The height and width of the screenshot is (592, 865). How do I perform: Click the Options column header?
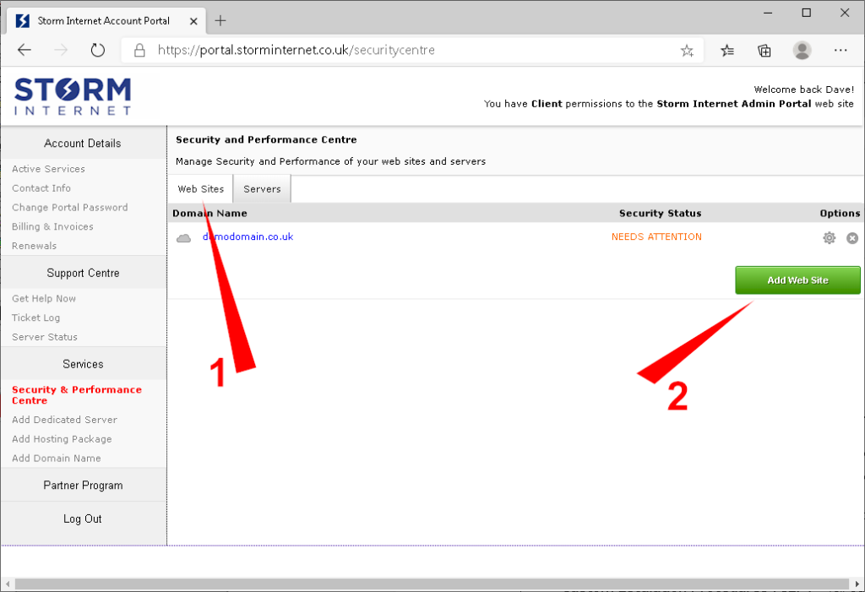(840, 214)
